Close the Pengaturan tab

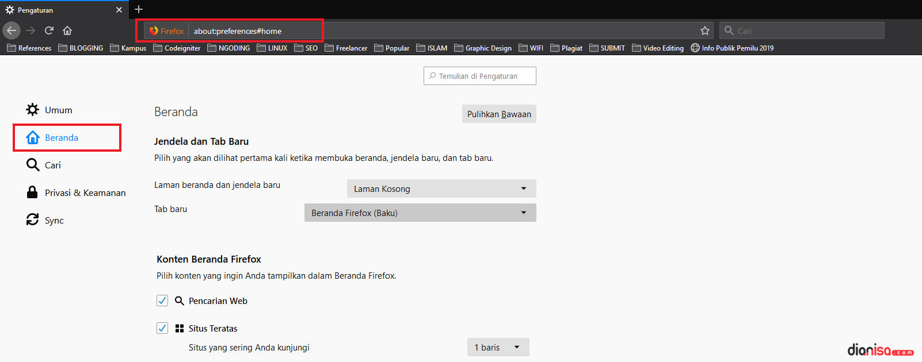click(119, 10)
